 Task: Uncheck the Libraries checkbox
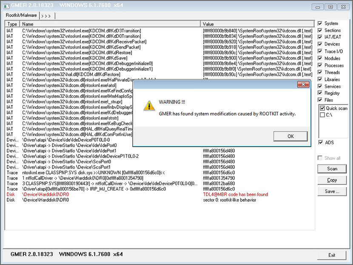[320, 79]
